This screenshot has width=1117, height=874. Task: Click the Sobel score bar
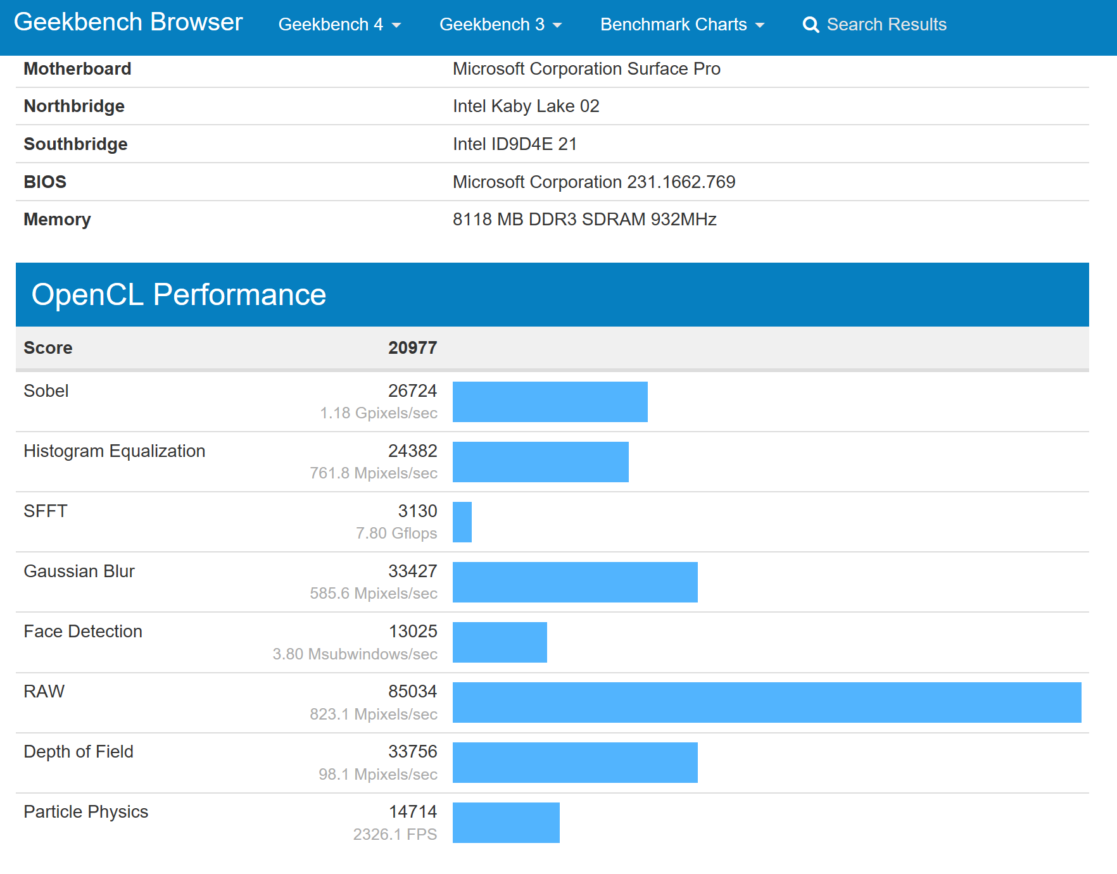point(550,402)
